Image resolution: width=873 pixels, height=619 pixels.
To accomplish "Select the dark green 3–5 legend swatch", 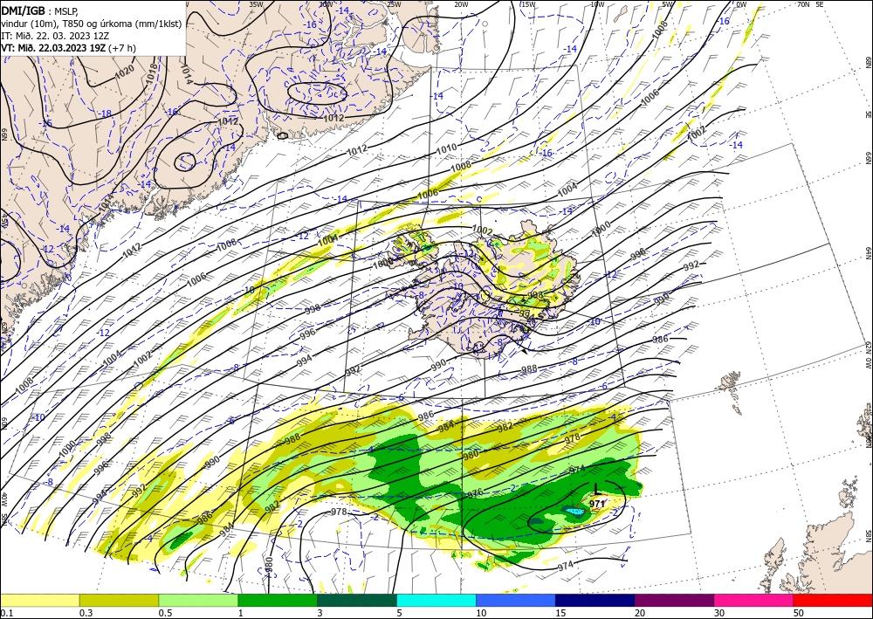I will click(x=357, y=600).
